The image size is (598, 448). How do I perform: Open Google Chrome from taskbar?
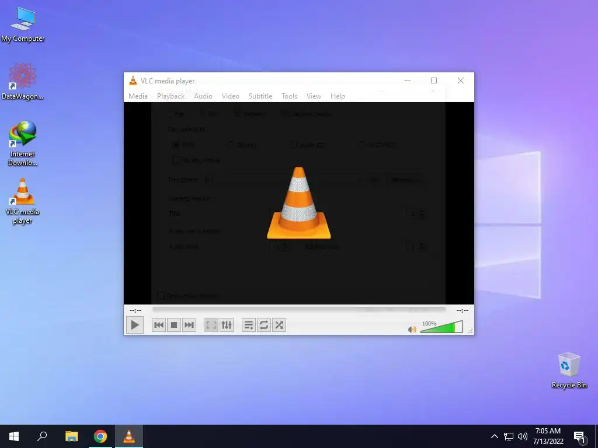click(100, 436)
